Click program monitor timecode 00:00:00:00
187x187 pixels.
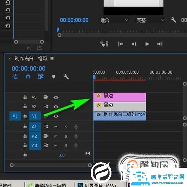pyautogui.click(x=74, y=20)
